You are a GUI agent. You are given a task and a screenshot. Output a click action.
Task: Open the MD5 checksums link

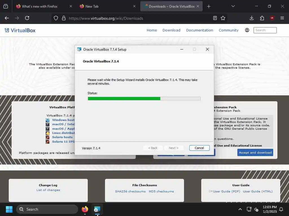click(161, 191)
